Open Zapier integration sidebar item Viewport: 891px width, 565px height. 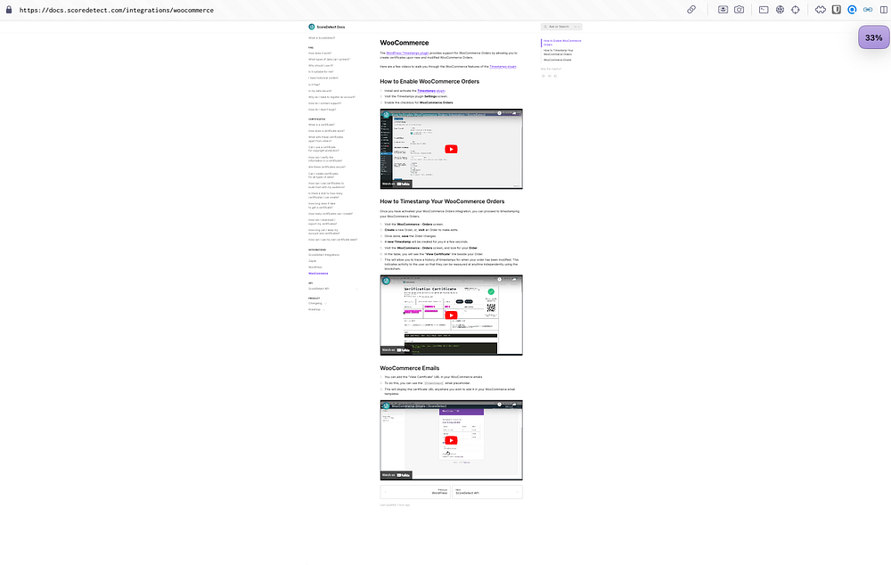pos(313,261)
